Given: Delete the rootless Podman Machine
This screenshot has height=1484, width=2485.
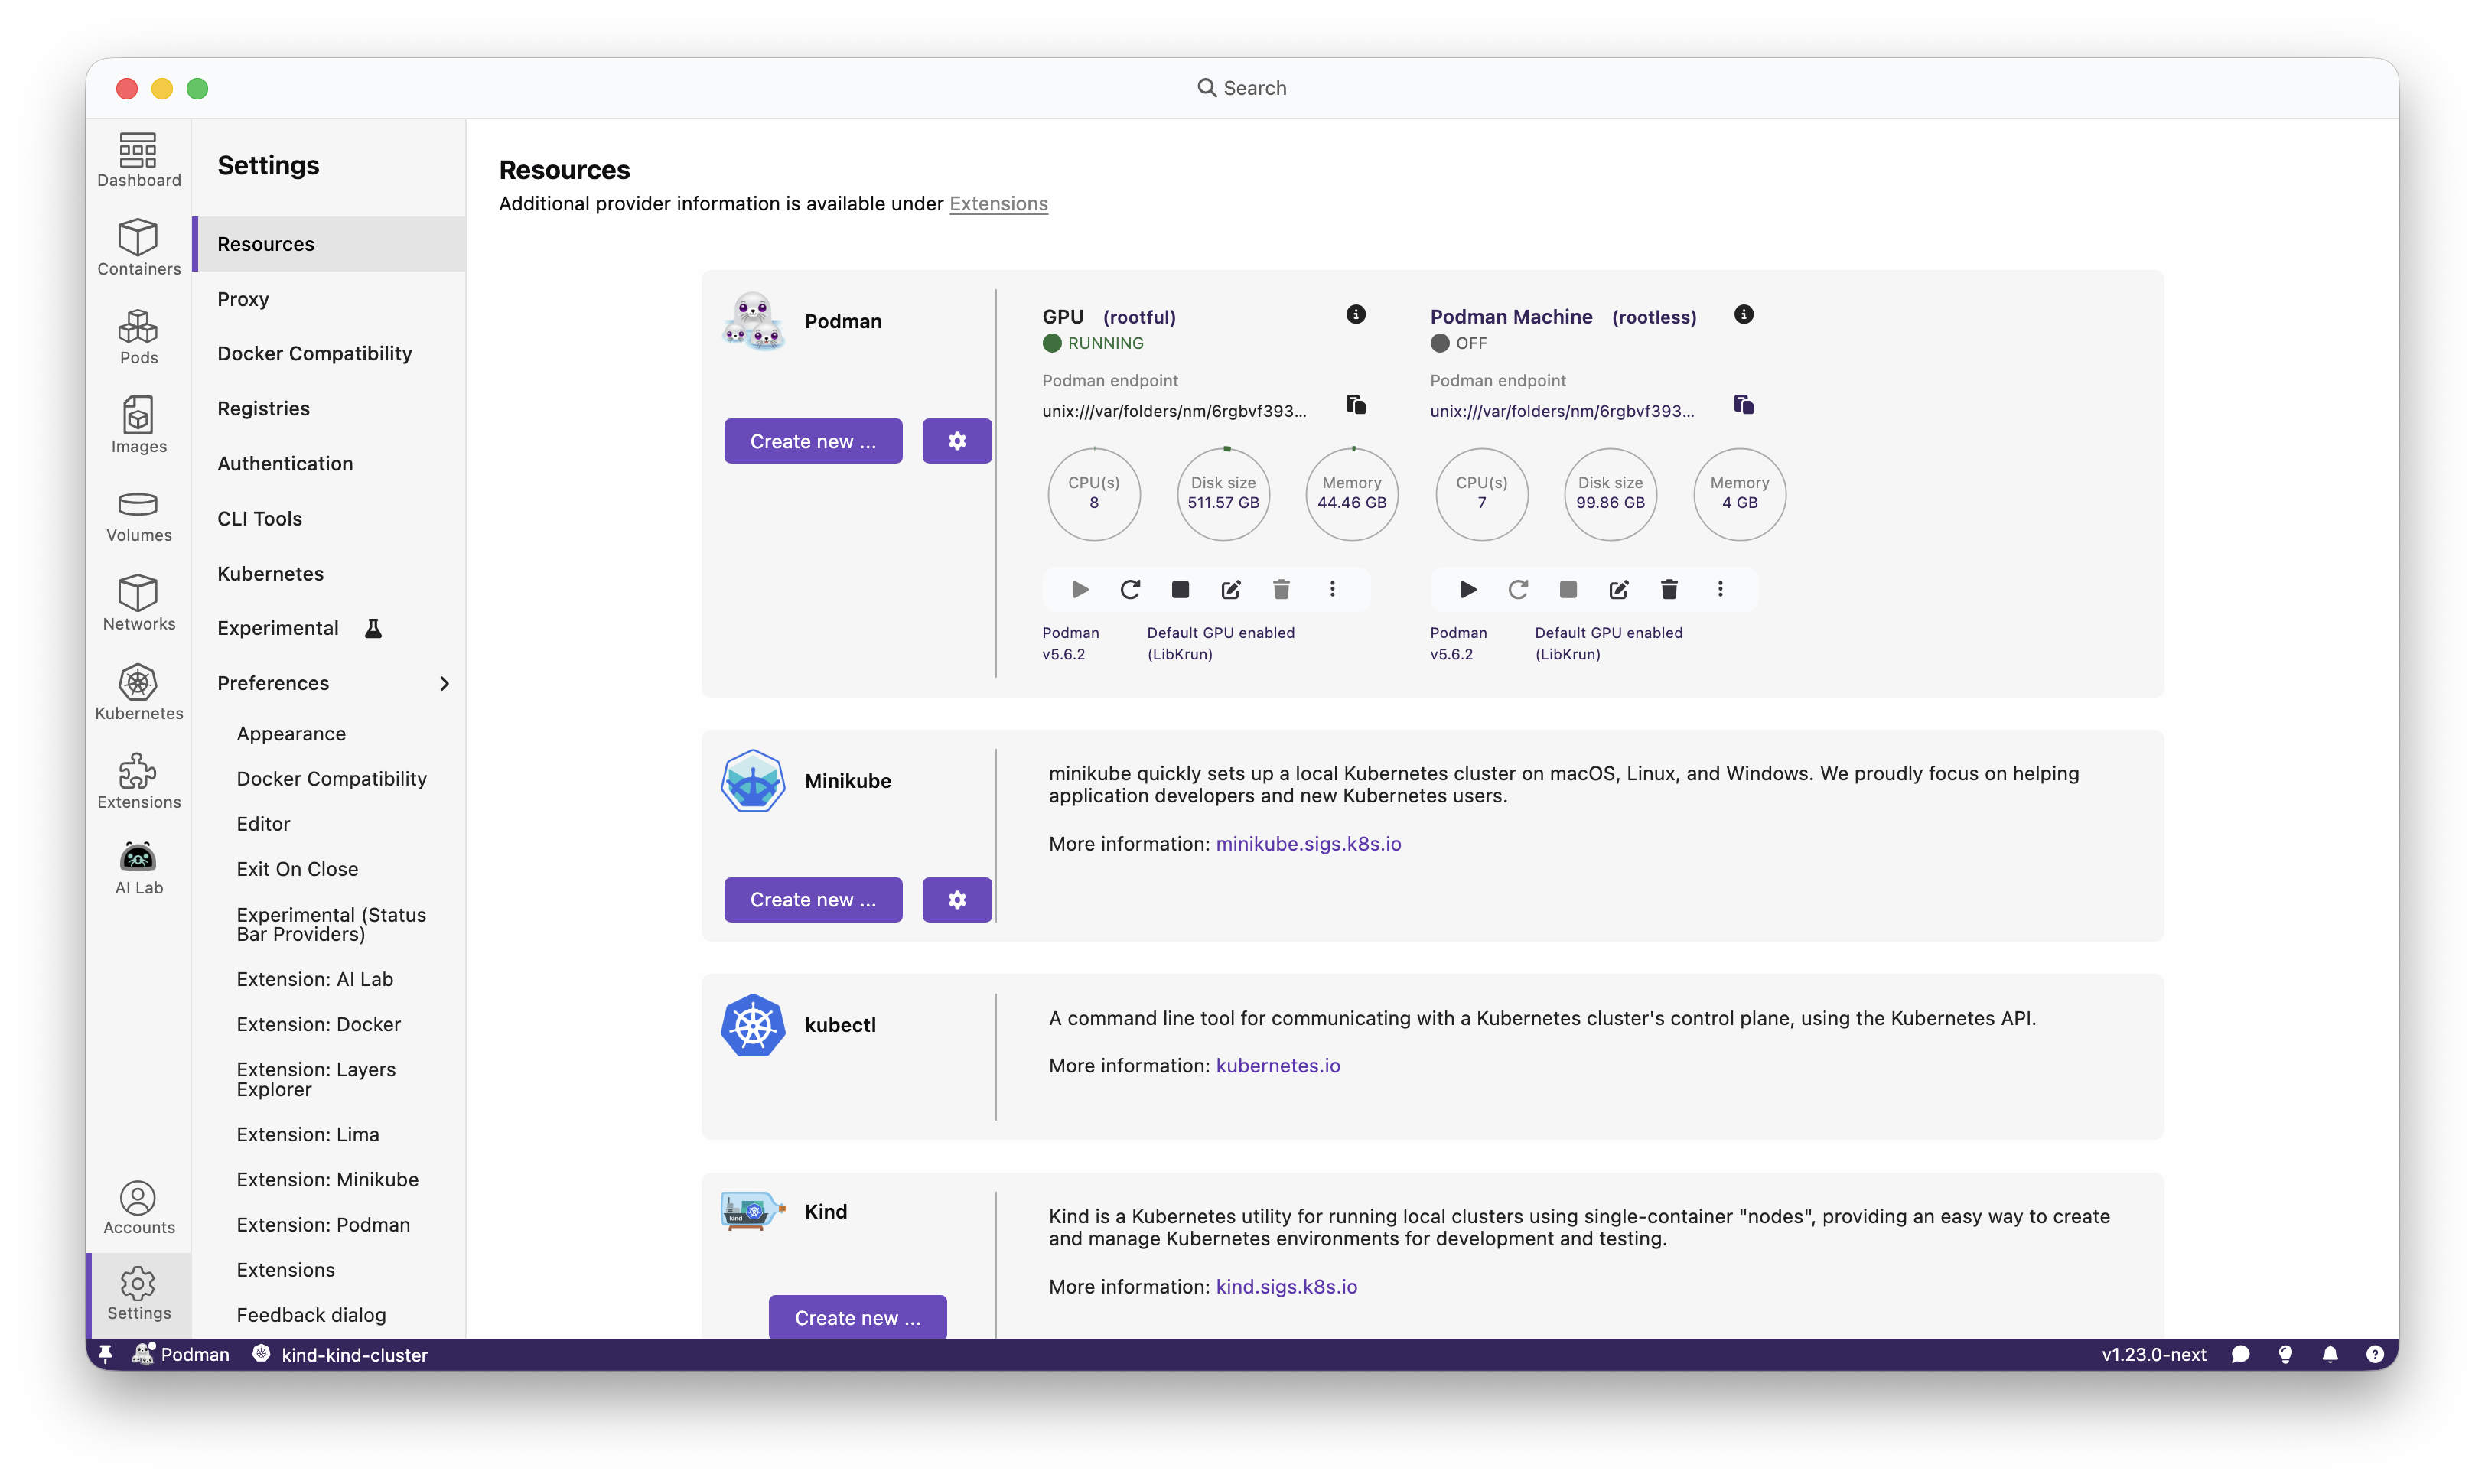Looking at the screenshot, I should pyautogui.click(x=1668, y=589).
